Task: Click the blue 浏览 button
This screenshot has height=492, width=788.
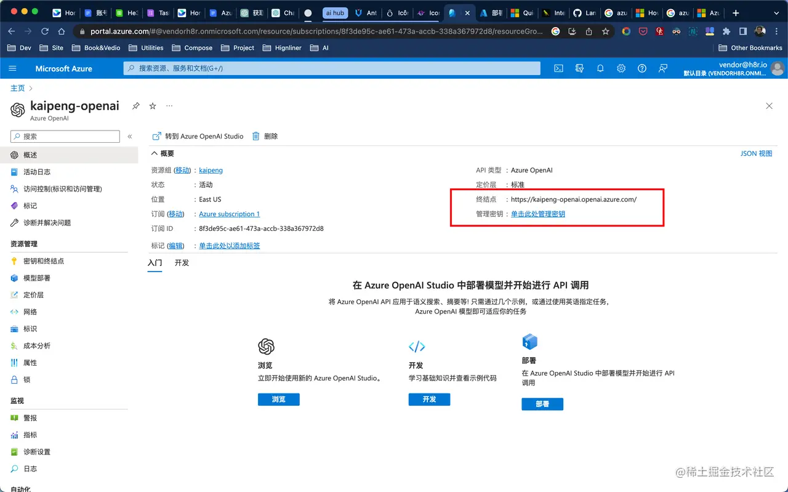Action: point(279,399)
